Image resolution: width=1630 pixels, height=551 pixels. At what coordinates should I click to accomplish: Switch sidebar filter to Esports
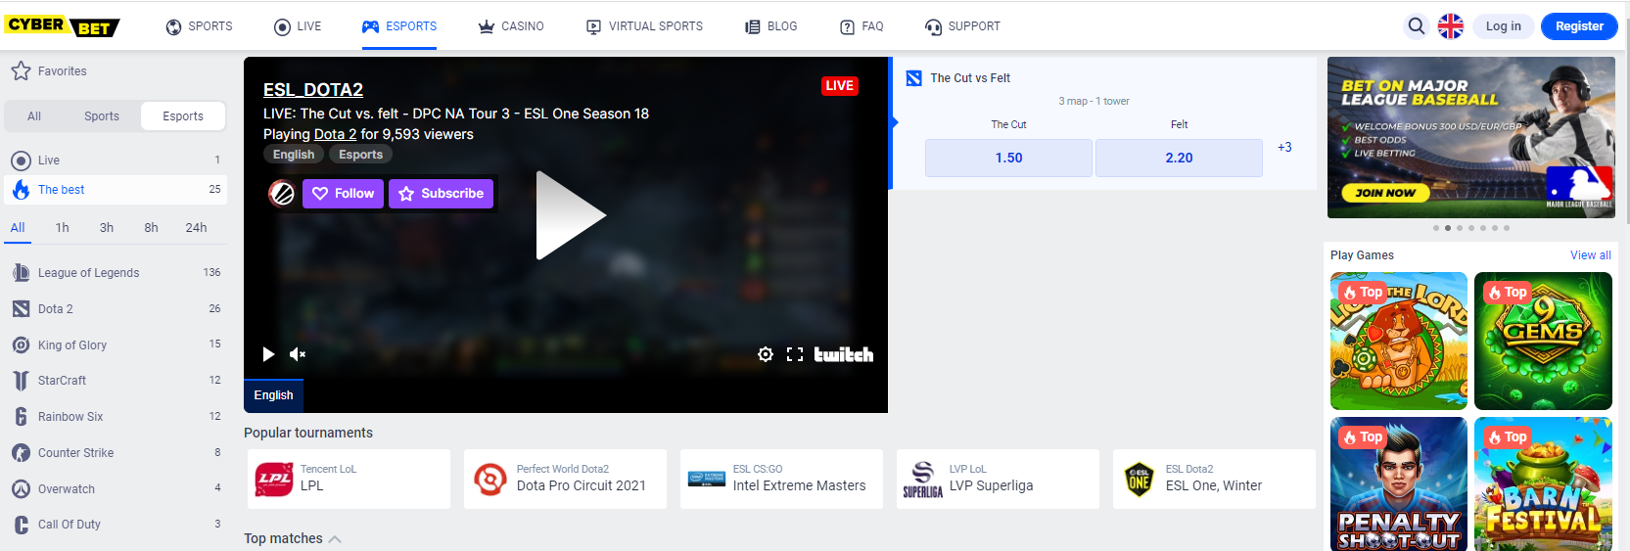[x=183, y=116]
